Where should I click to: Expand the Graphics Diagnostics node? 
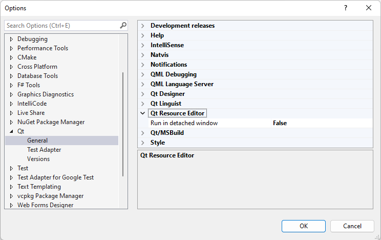click(x=11, y=94)
